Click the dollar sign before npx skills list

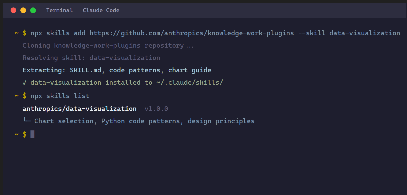pos(25,96)
